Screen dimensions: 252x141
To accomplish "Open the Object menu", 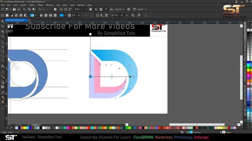I will pos(32,5).
